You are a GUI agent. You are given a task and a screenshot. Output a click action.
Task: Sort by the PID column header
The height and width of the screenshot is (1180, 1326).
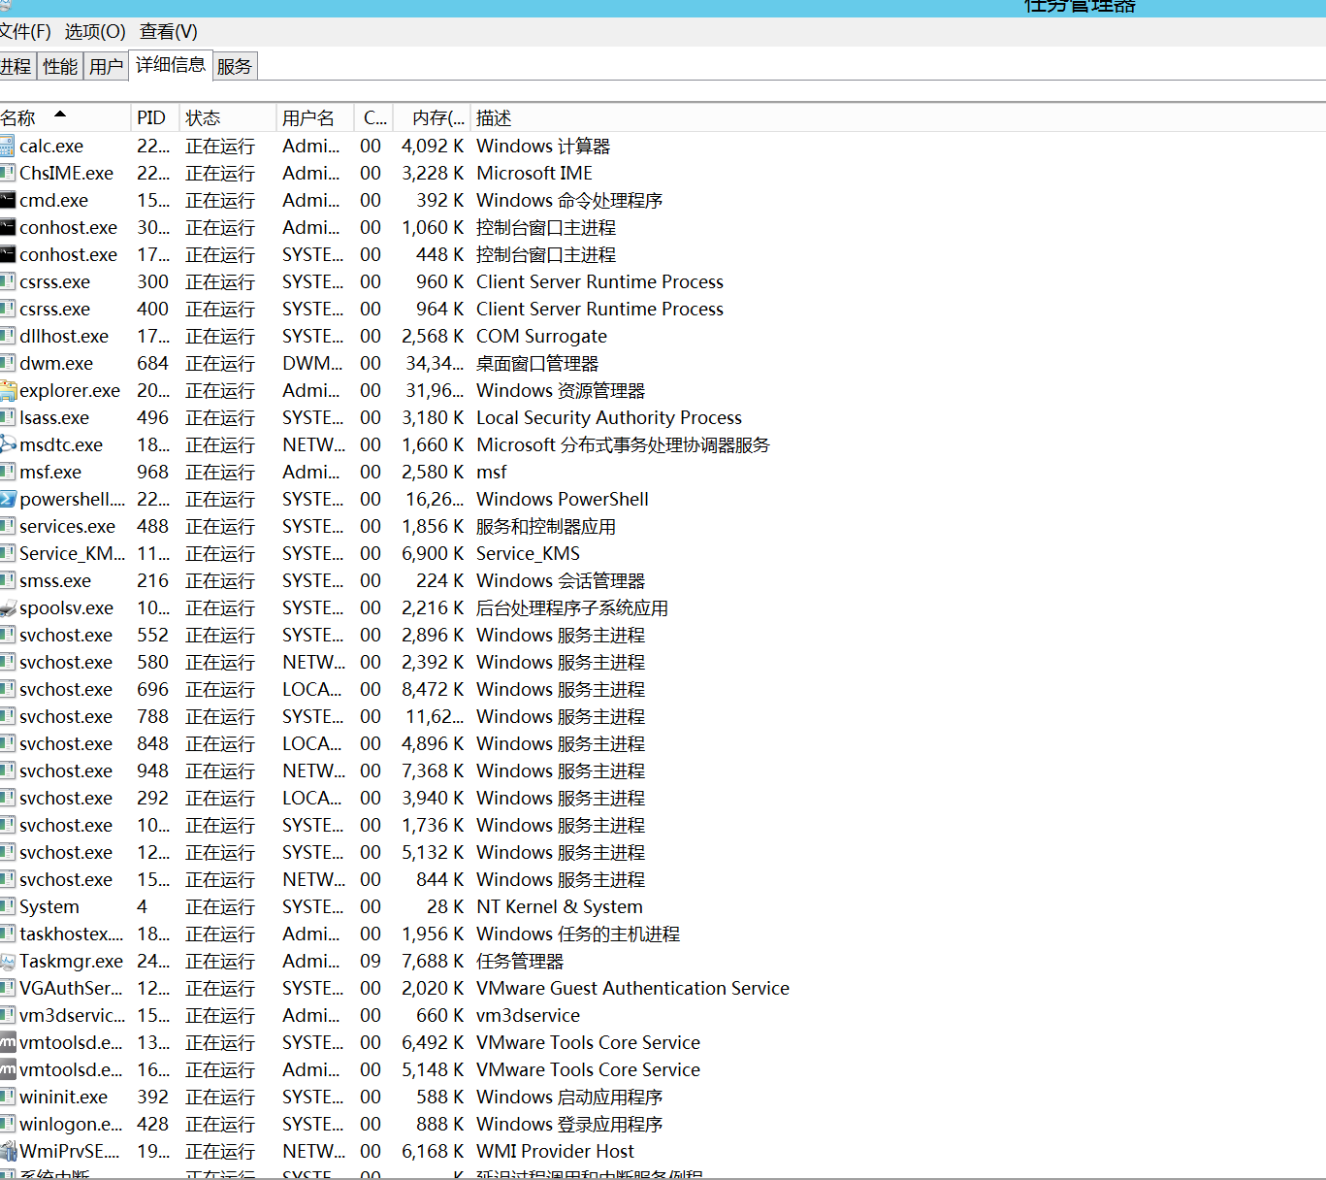[154, 118]
